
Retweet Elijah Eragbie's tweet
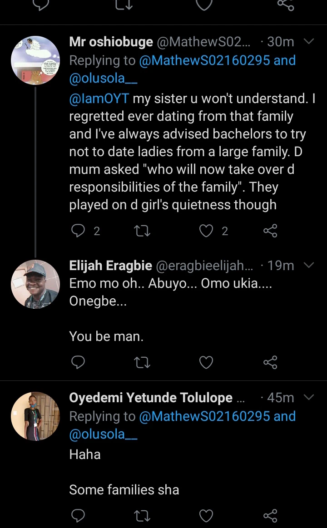click(x=143, y=362)
